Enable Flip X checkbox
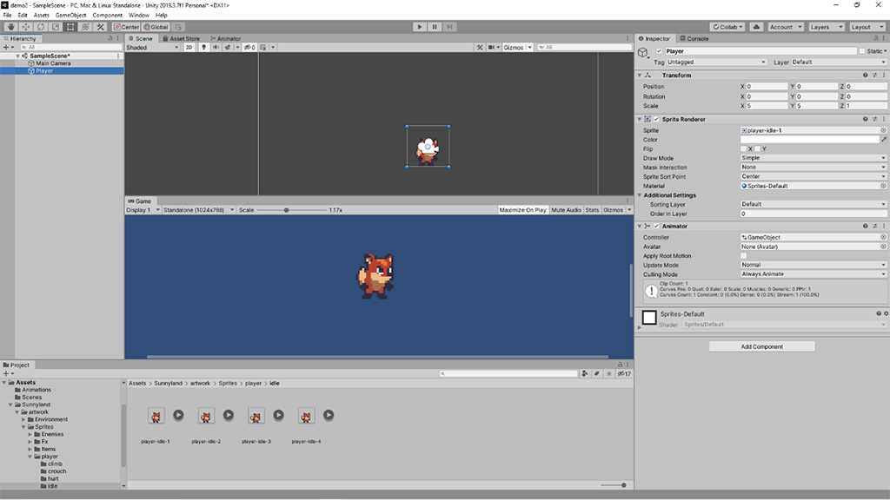Screen dimensions: 890x500 point(744,148)
